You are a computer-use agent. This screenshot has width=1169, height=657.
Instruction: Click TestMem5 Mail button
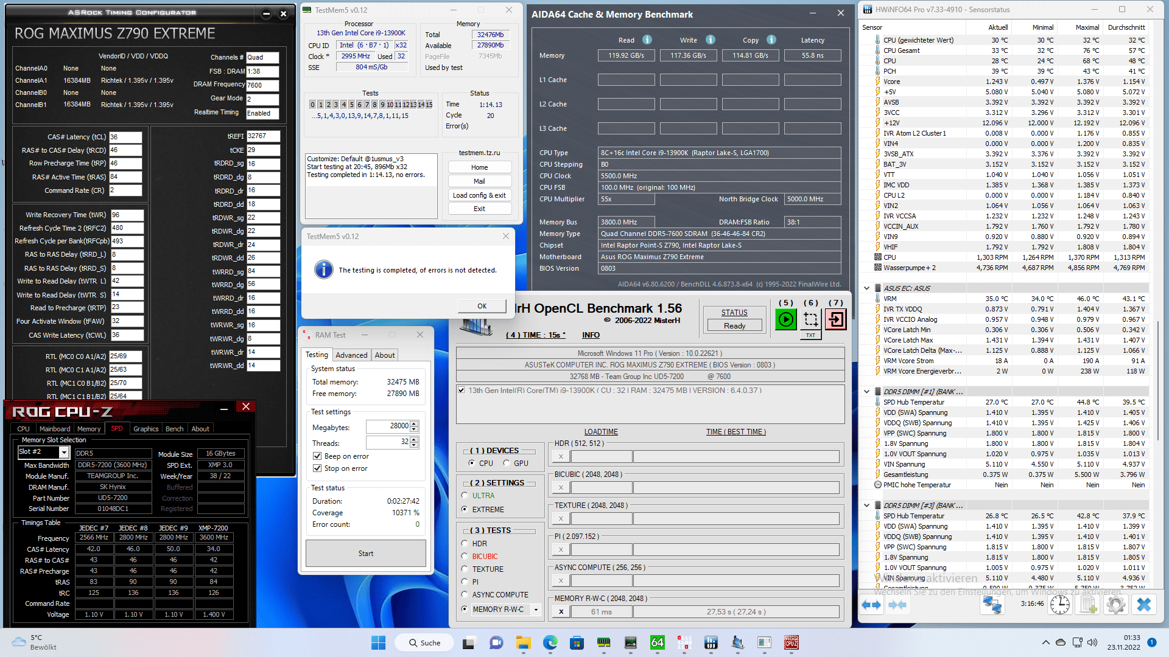click(479, 181)
